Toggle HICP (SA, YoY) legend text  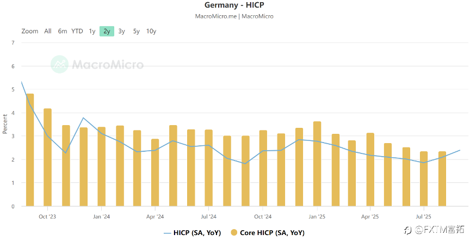coord(197,233)
